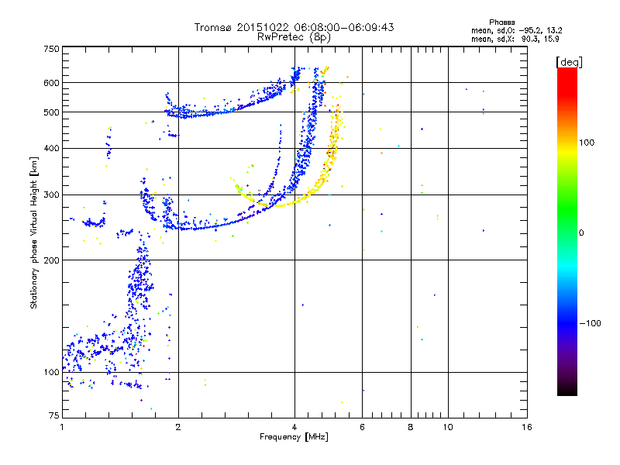Image resolution: width=620 pixels, height=465 pixels.
Task: Click the 'Frequency [MHz]' axis label
Action: 294,437
